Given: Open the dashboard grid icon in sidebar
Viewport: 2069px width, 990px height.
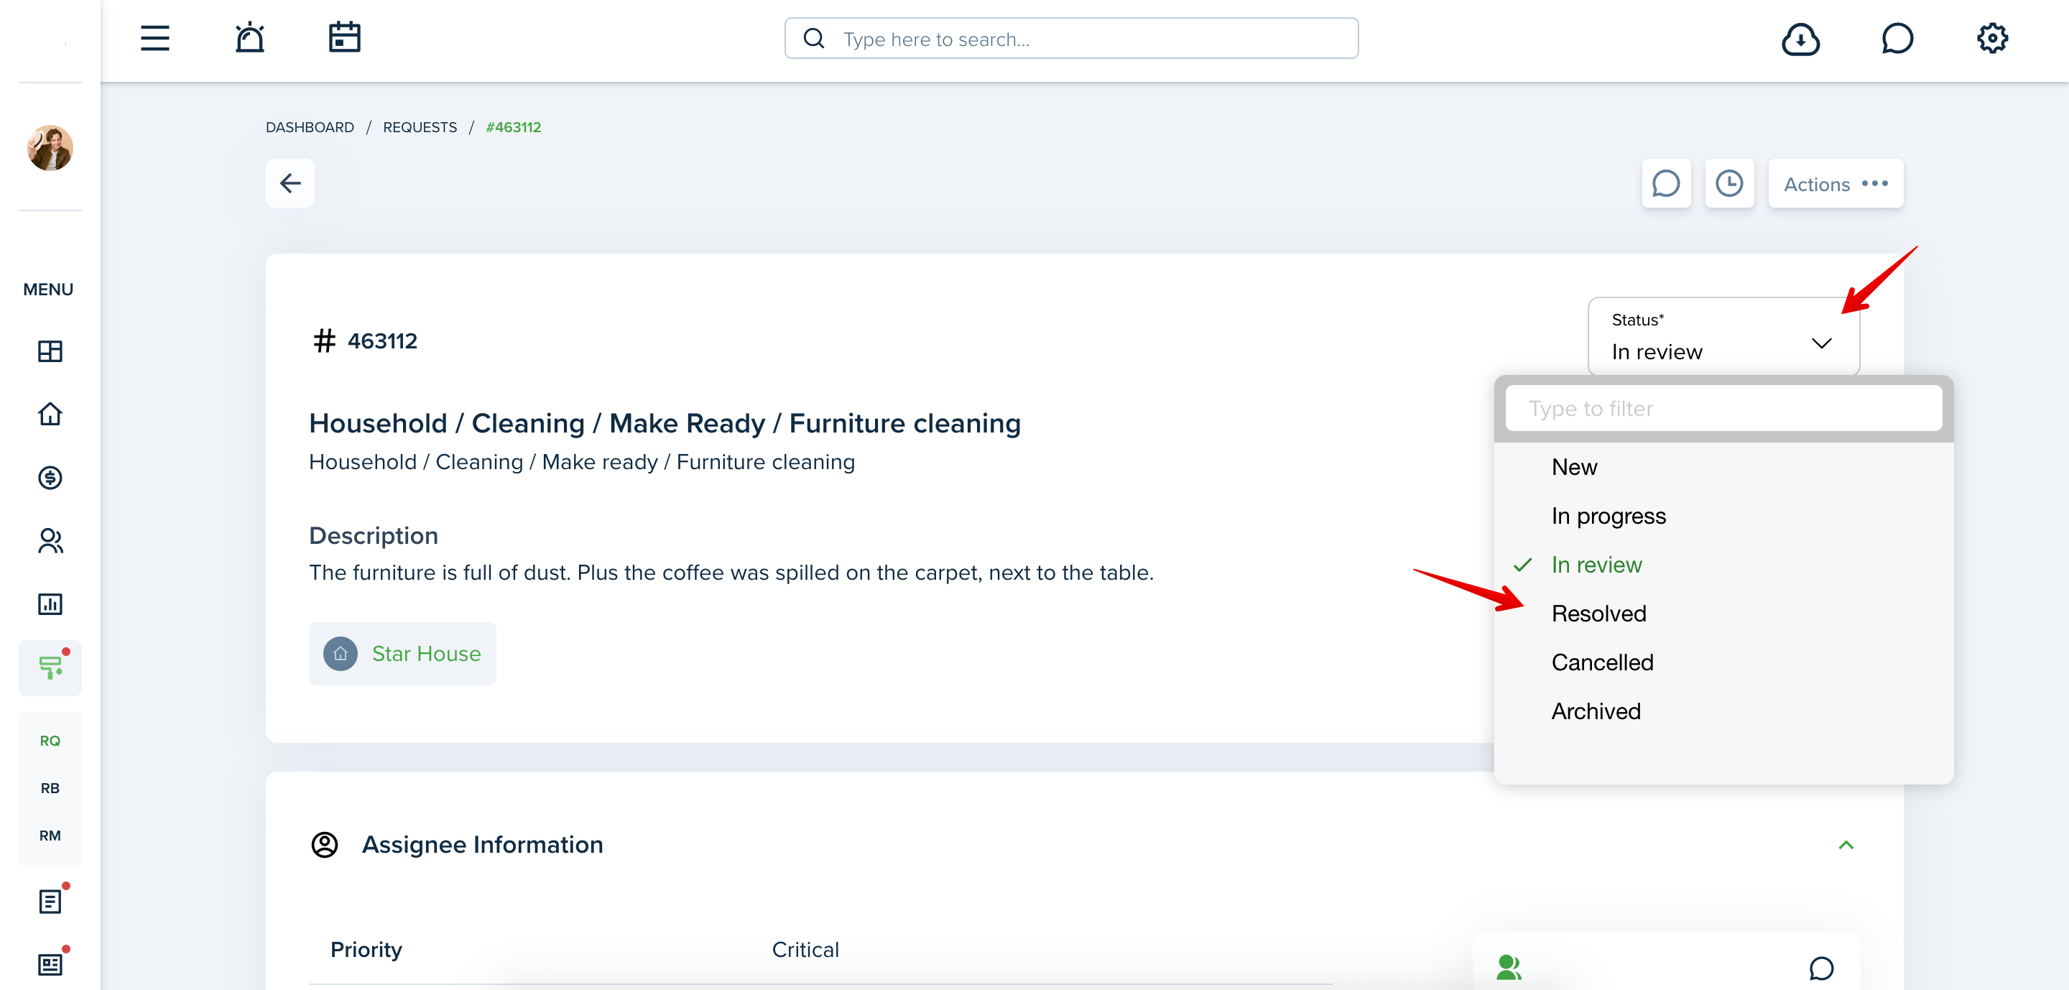Looking at the screenshot, I should pos(50,351).
